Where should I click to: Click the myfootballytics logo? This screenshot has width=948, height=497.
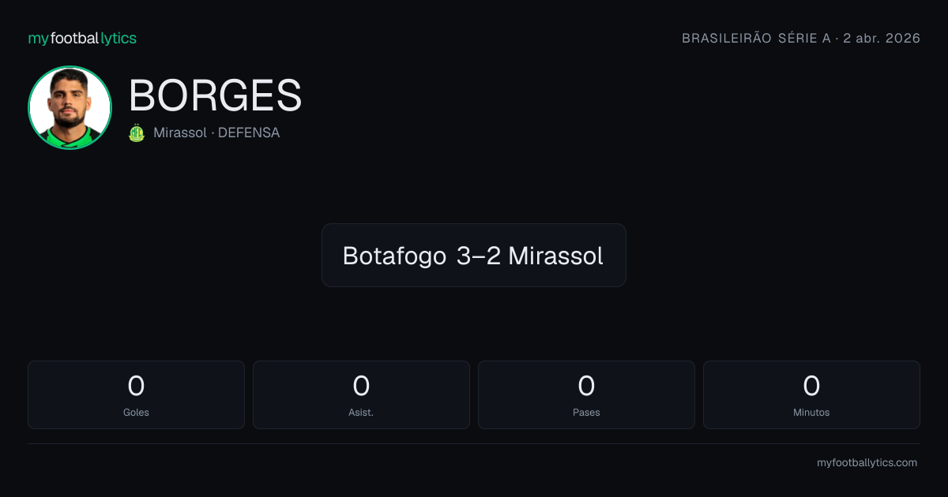coord(82,38)
